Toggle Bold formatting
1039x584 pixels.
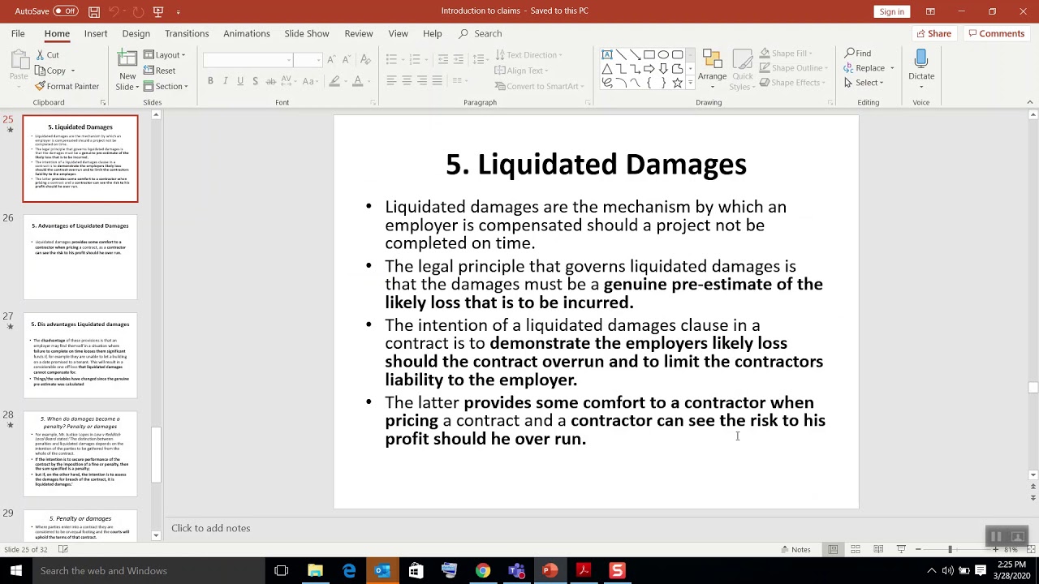click(x=210, y=81)
